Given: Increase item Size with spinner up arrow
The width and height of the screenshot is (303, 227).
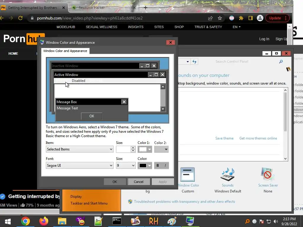Looking at the screenshot, I should pyautogui.click(x=133, y=148).
